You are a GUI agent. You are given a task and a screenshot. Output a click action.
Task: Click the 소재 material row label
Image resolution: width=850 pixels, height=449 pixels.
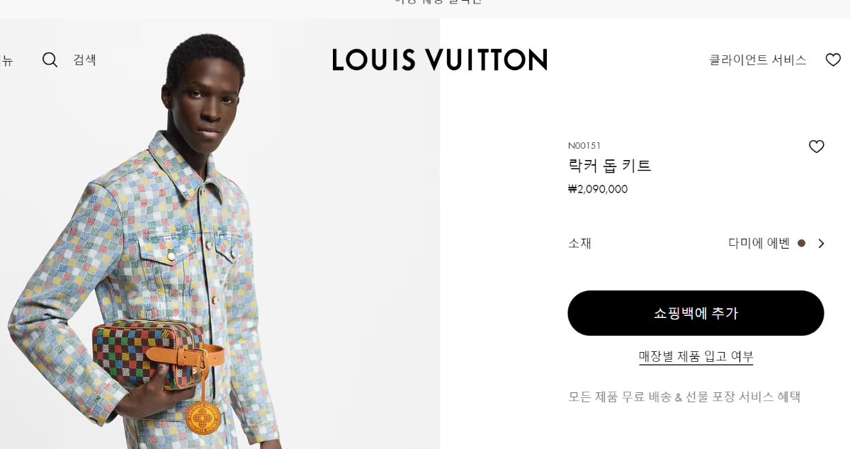[579, 244]
